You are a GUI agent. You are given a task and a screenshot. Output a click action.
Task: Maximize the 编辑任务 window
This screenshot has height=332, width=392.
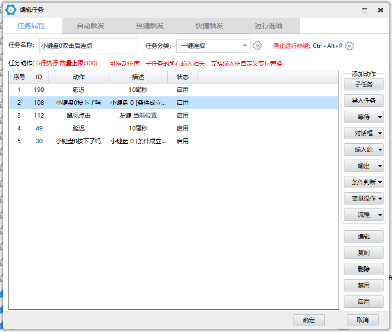(364, 10)
